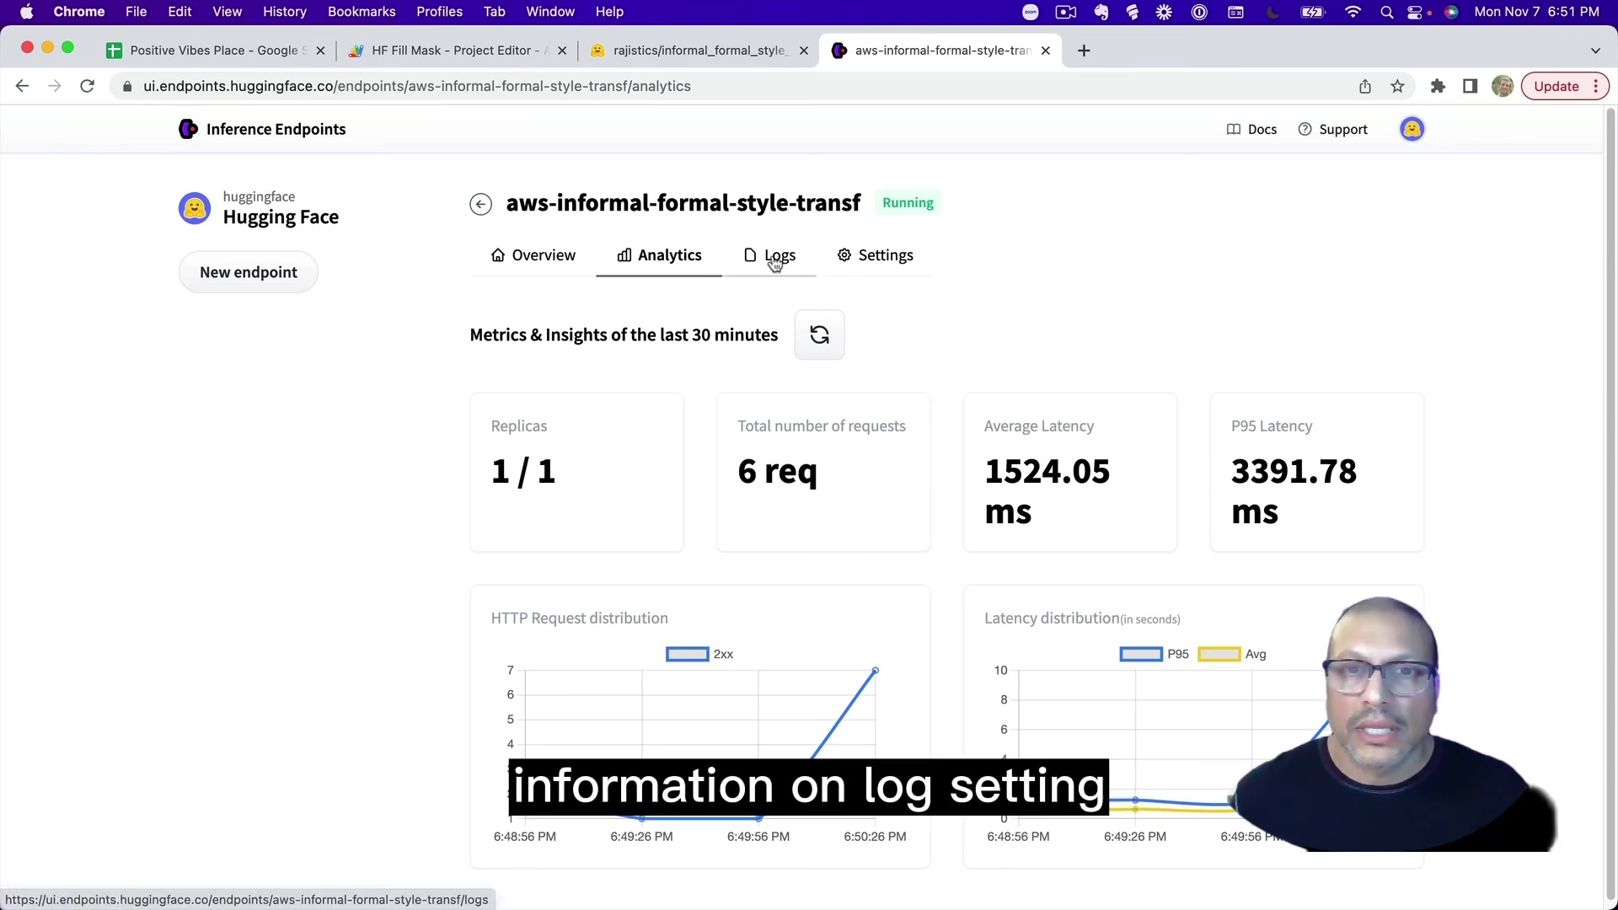Toggle the P95 legend swatch in latency chart
The image size is (1618, 910).
(1141, 655)
